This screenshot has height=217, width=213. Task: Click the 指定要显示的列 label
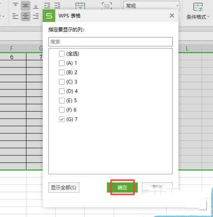[x=66, y=30]
